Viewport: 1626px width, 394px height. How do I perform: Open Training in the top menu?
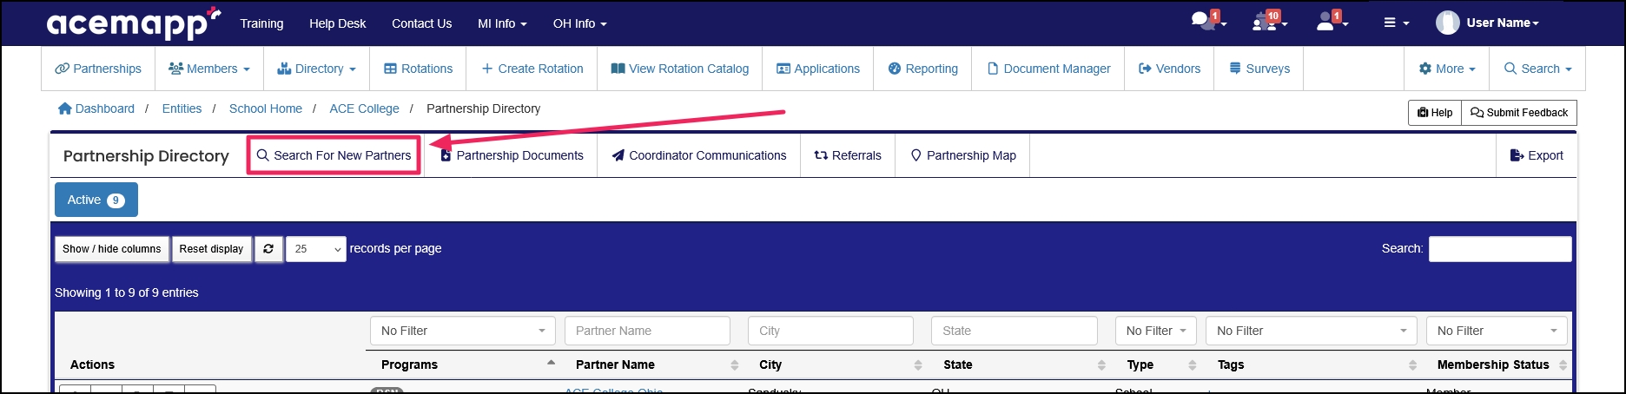pyautogui.click(x=261, y=23)
